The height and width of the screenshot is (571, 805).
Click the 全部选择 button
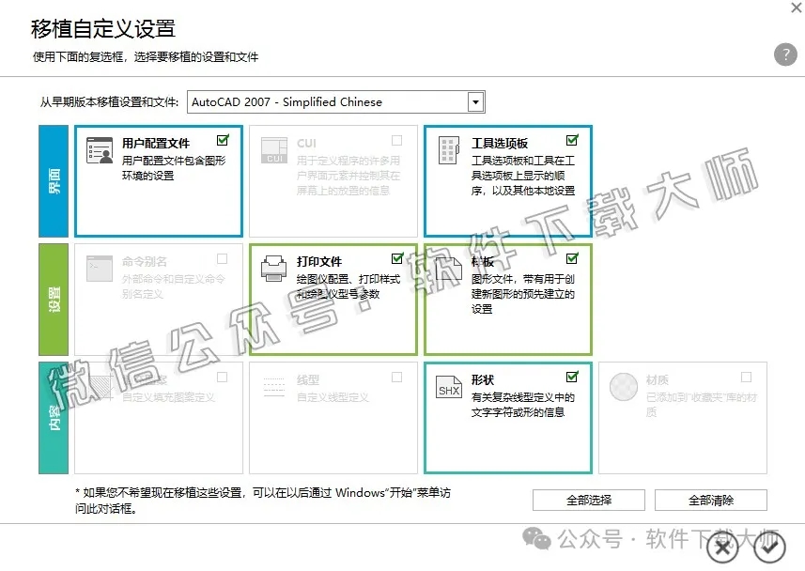click(588, 500)
